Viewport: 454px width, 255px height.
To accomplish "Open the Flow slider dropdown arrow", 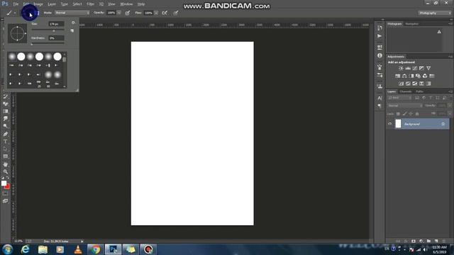I will pos(156,13).
